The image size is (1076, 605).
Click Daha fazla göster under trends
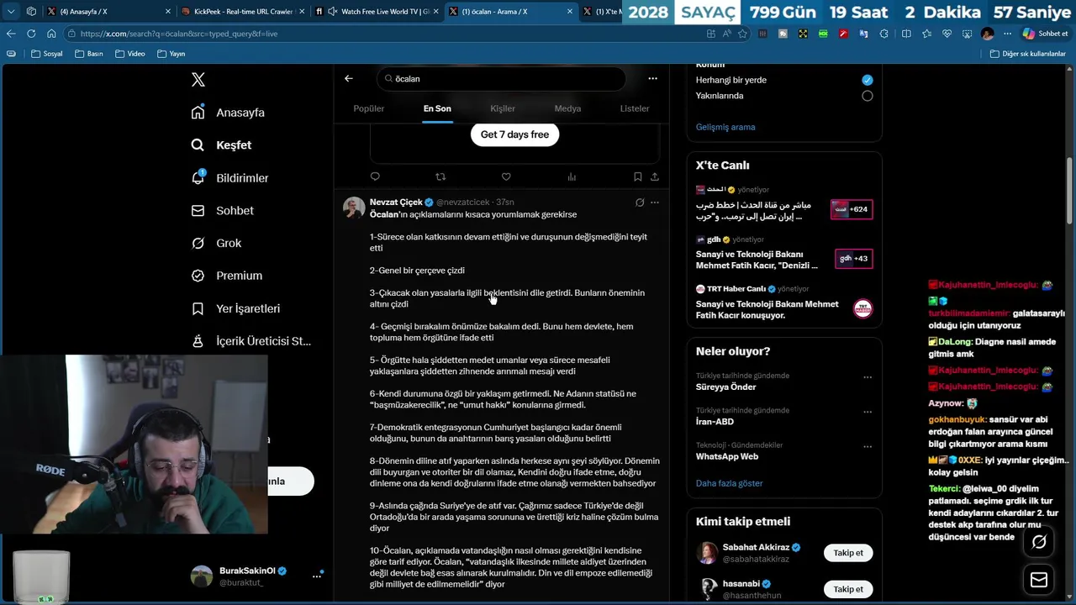(x=730, y=483)
